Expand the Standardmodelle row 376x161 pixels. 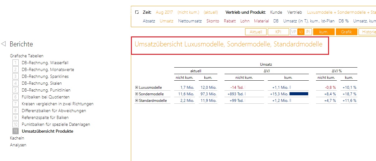137,101
